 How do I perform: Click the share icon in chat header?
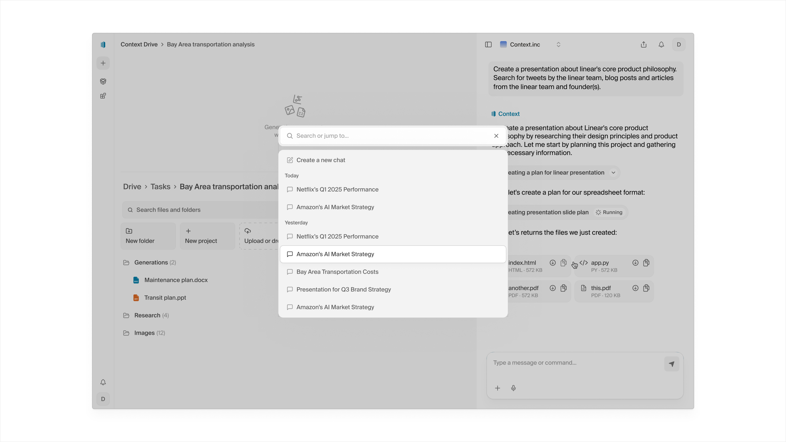[x=644, y=44]
